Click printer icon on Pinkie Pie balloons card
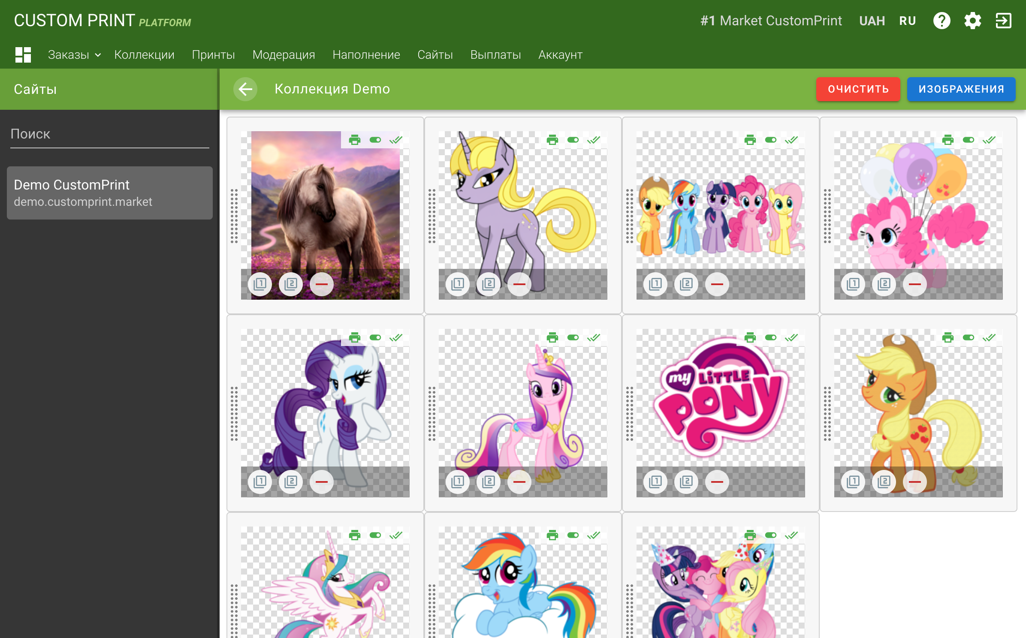The image size is (1026, 638). pyautogui.click(x=948, y=140)
